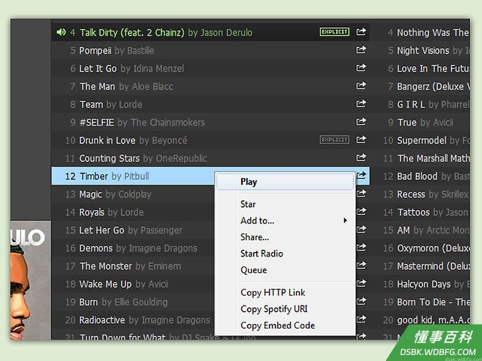
Task: Open artist link Beyoncé
Action: (x=169, y=140)
